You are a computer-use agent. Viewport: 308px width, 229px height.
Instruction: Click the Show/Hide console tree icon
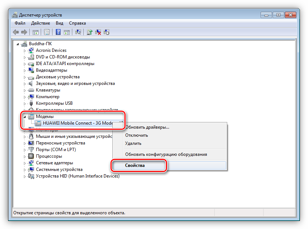click(x=36, y=32)
